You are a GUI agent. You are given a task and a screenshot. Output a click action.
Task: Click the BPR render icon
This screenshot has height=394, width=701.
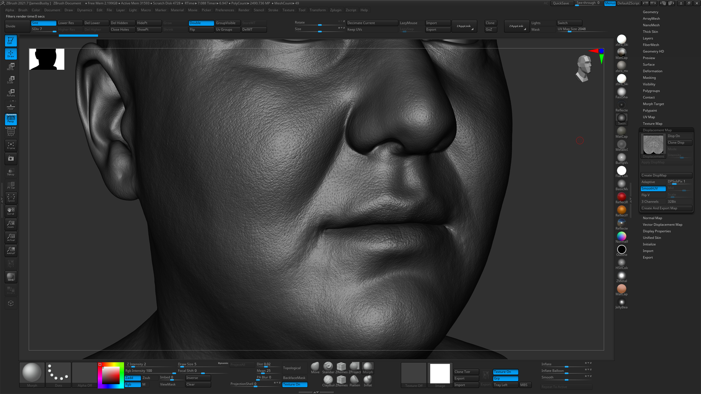coord(11,277)
